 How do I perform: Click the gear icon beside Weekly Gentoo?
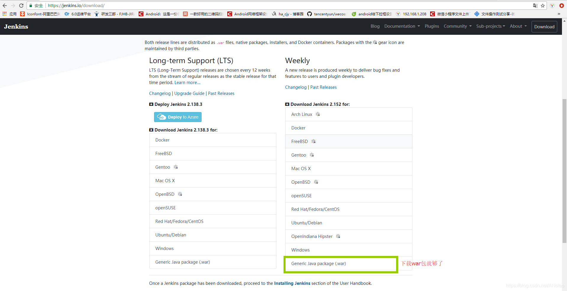(312, 155)
